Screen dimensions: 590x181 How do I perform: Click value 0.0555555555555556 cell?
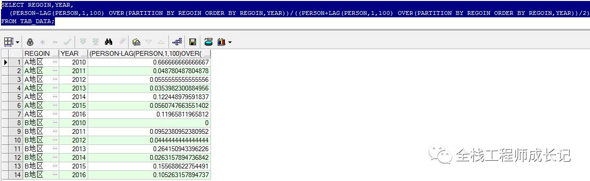click(150, 79)
